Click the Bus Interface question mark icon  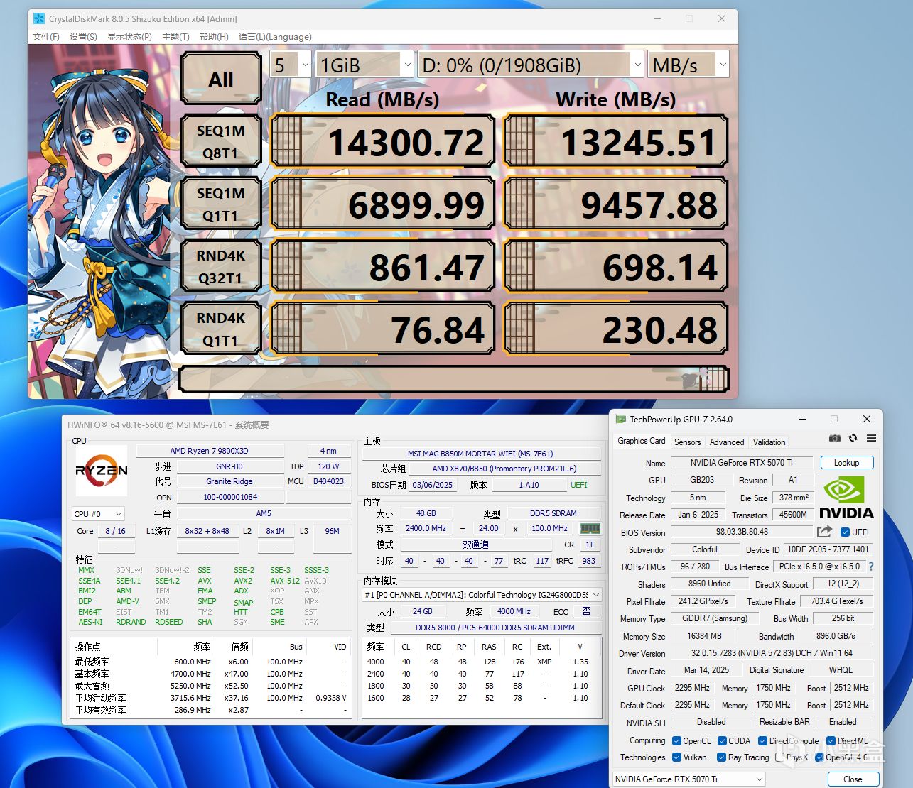[x=871, y=567]
